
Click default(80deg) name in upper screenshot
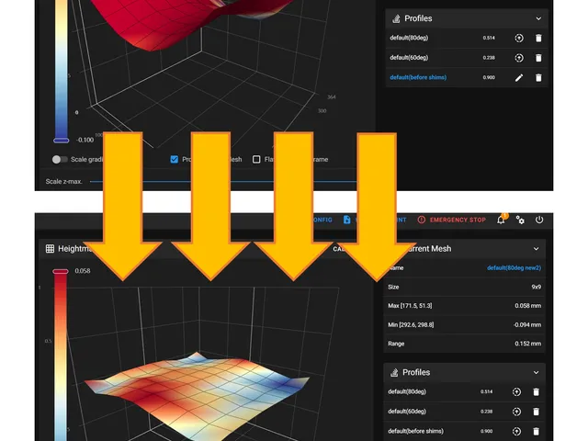(409, 38)
